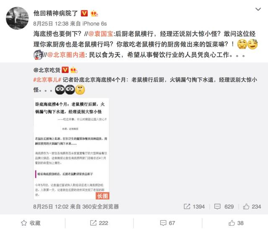Screen dimensions: 268x230
Task: Toggle the thumbs-up like with 38
Action: [236, 223]
